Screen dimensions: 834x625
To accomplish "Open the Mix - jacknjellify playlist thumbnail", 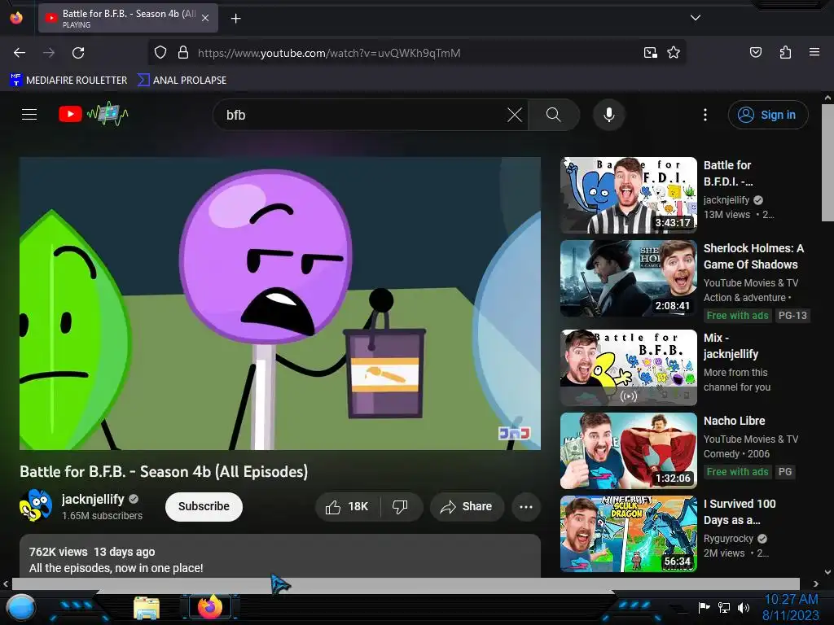I will (x=629, y=368).
